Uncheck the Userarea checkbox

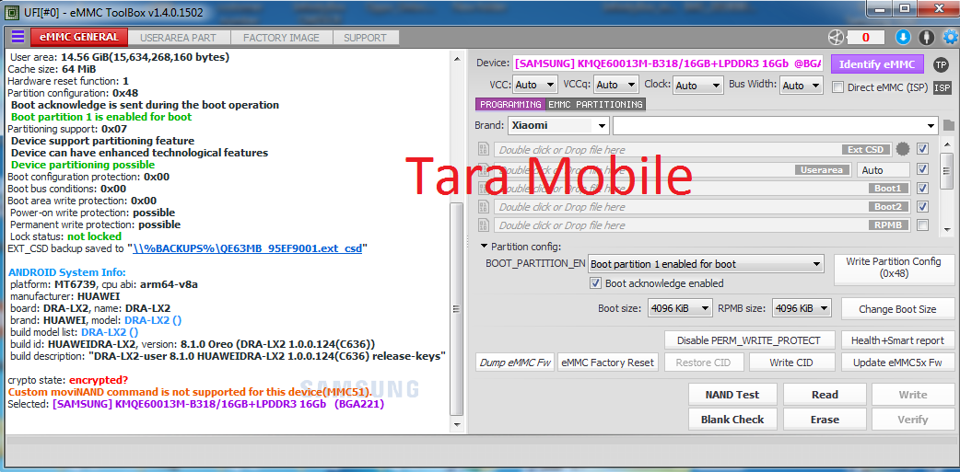(x=922, y=168)
